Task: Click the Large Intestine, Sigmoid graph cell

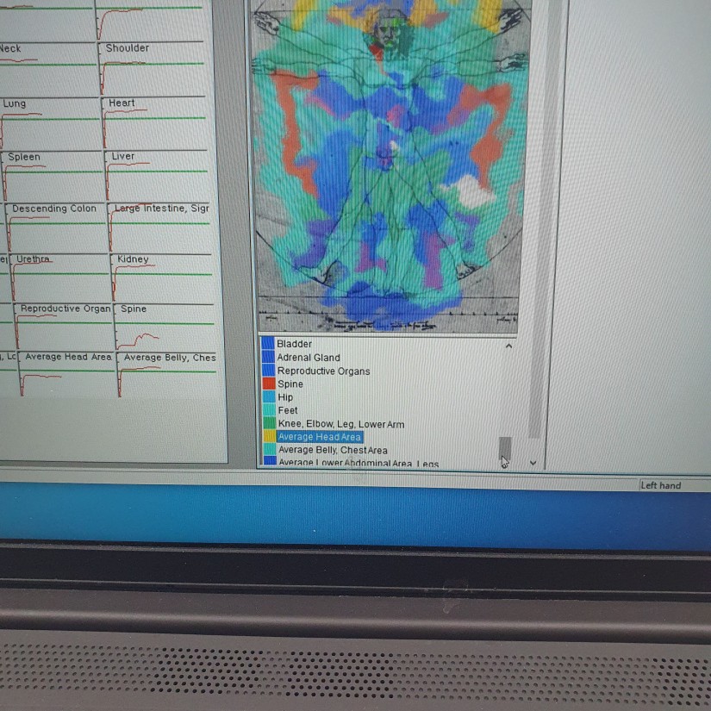Action: (x=159, y=228)
